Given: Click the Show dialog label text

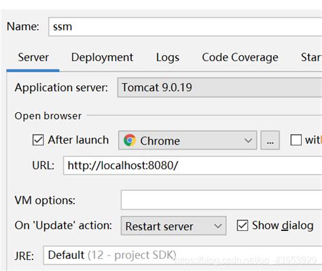Looking at the screenshot, I should 283,225.
